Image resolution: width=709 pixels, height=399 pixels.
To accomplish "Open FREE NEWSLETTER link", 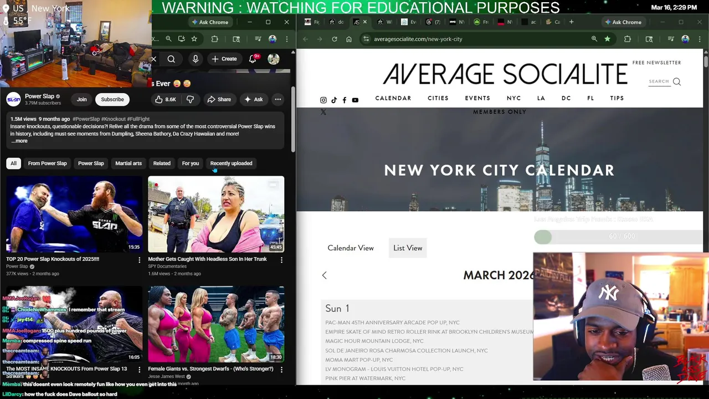I will coord(657,63).
